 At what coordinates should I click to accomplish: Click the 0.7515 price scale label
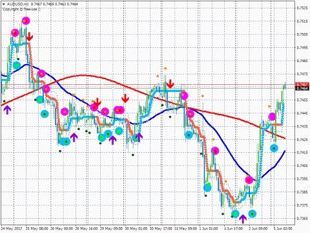(302, 21)
